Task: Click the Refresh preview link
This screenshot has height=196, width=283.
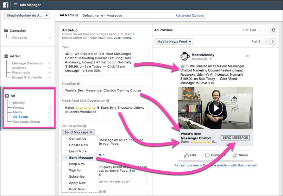Action: (187, 165)
